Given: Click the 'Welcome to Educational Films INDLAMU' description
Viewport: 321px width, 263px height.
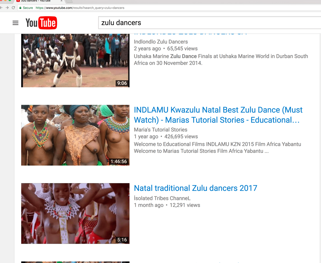Looking at the screenshot, I should [x=217, y=148].
